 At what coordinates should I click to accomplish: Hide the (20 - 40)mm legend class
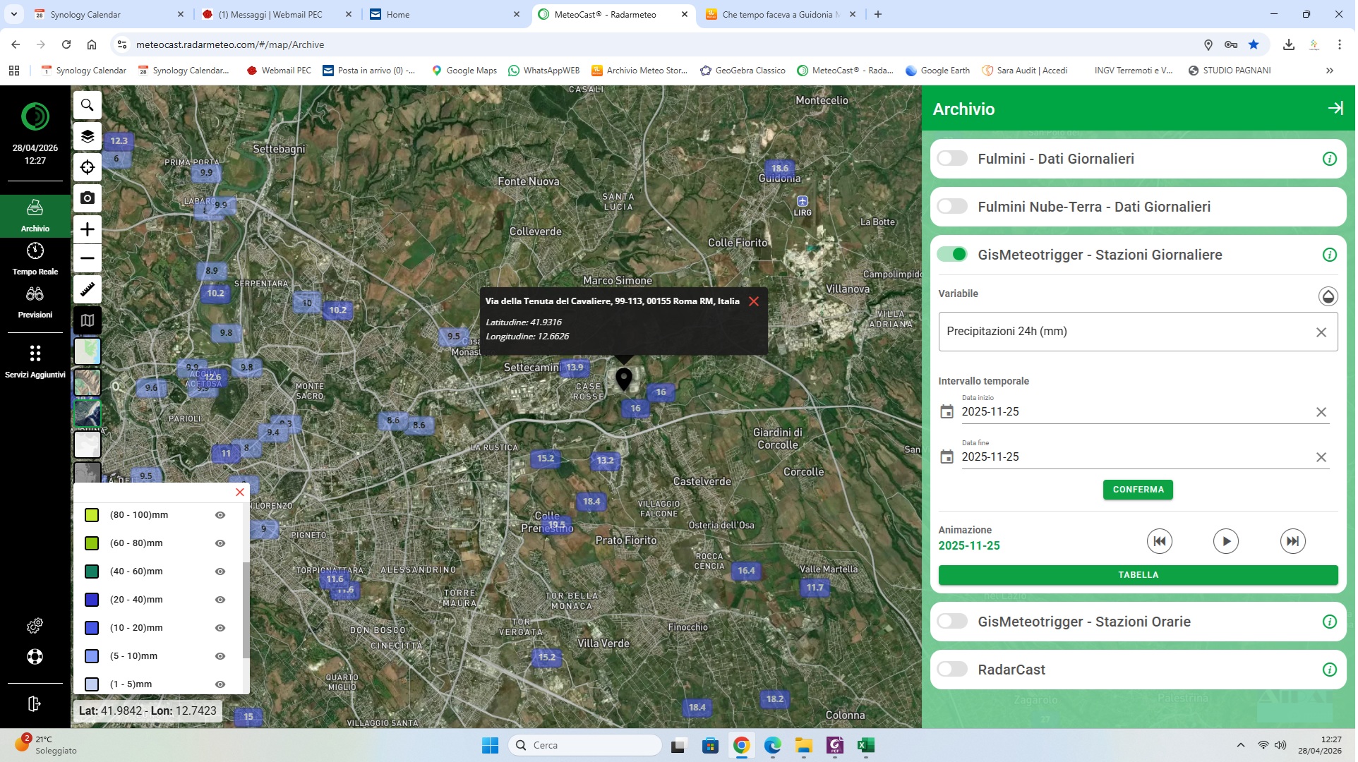[x=220, y=600]
